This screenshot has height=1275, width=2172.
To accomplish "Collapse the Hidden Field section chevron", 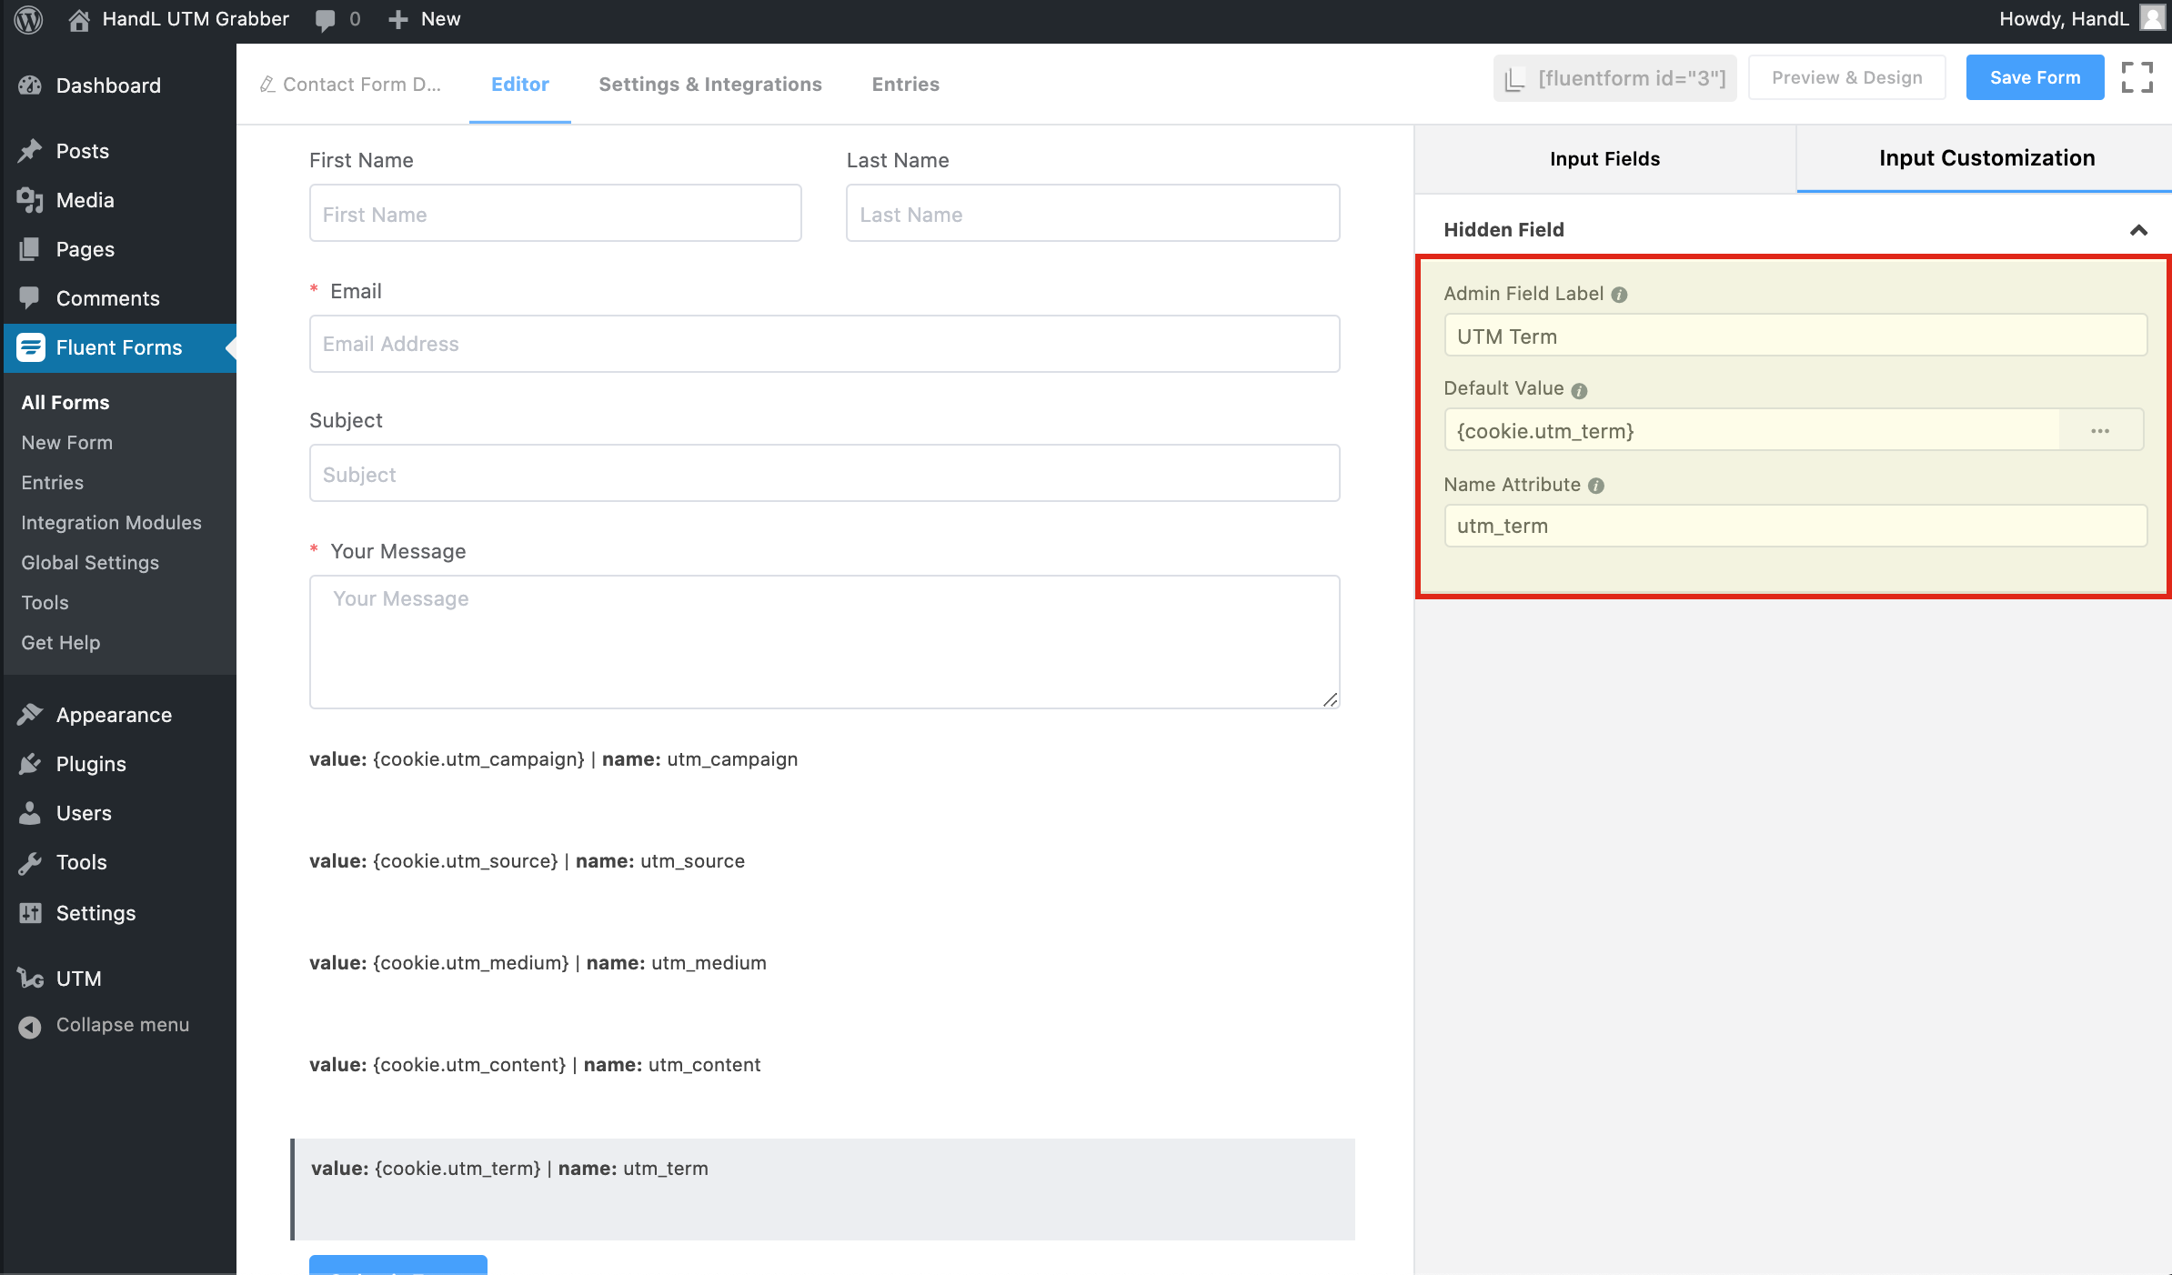I will [x=2138, y=230].
